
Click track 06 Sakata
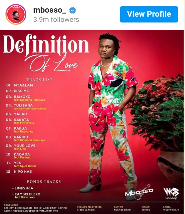pyautogui.click(x=20, y=121)
